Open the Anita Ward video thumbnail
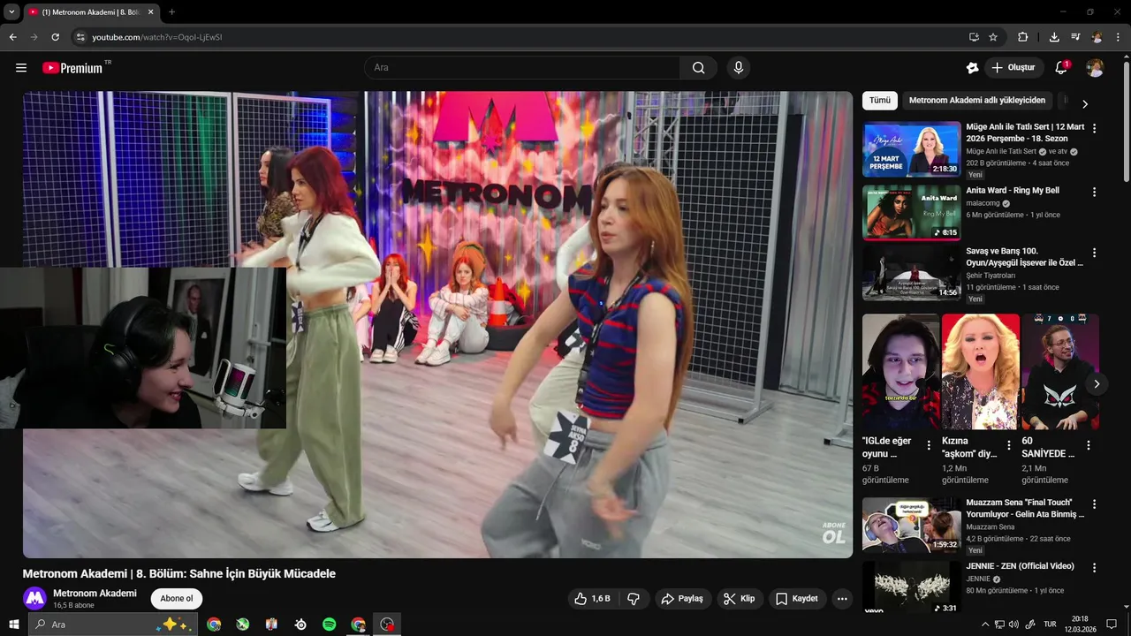 pyautogui.click(x=912, y=212)
